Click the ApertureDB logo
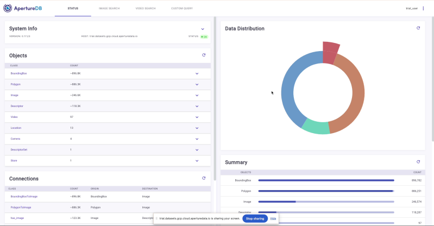Screen dimensions: 434x226 (x=23, y=8)
